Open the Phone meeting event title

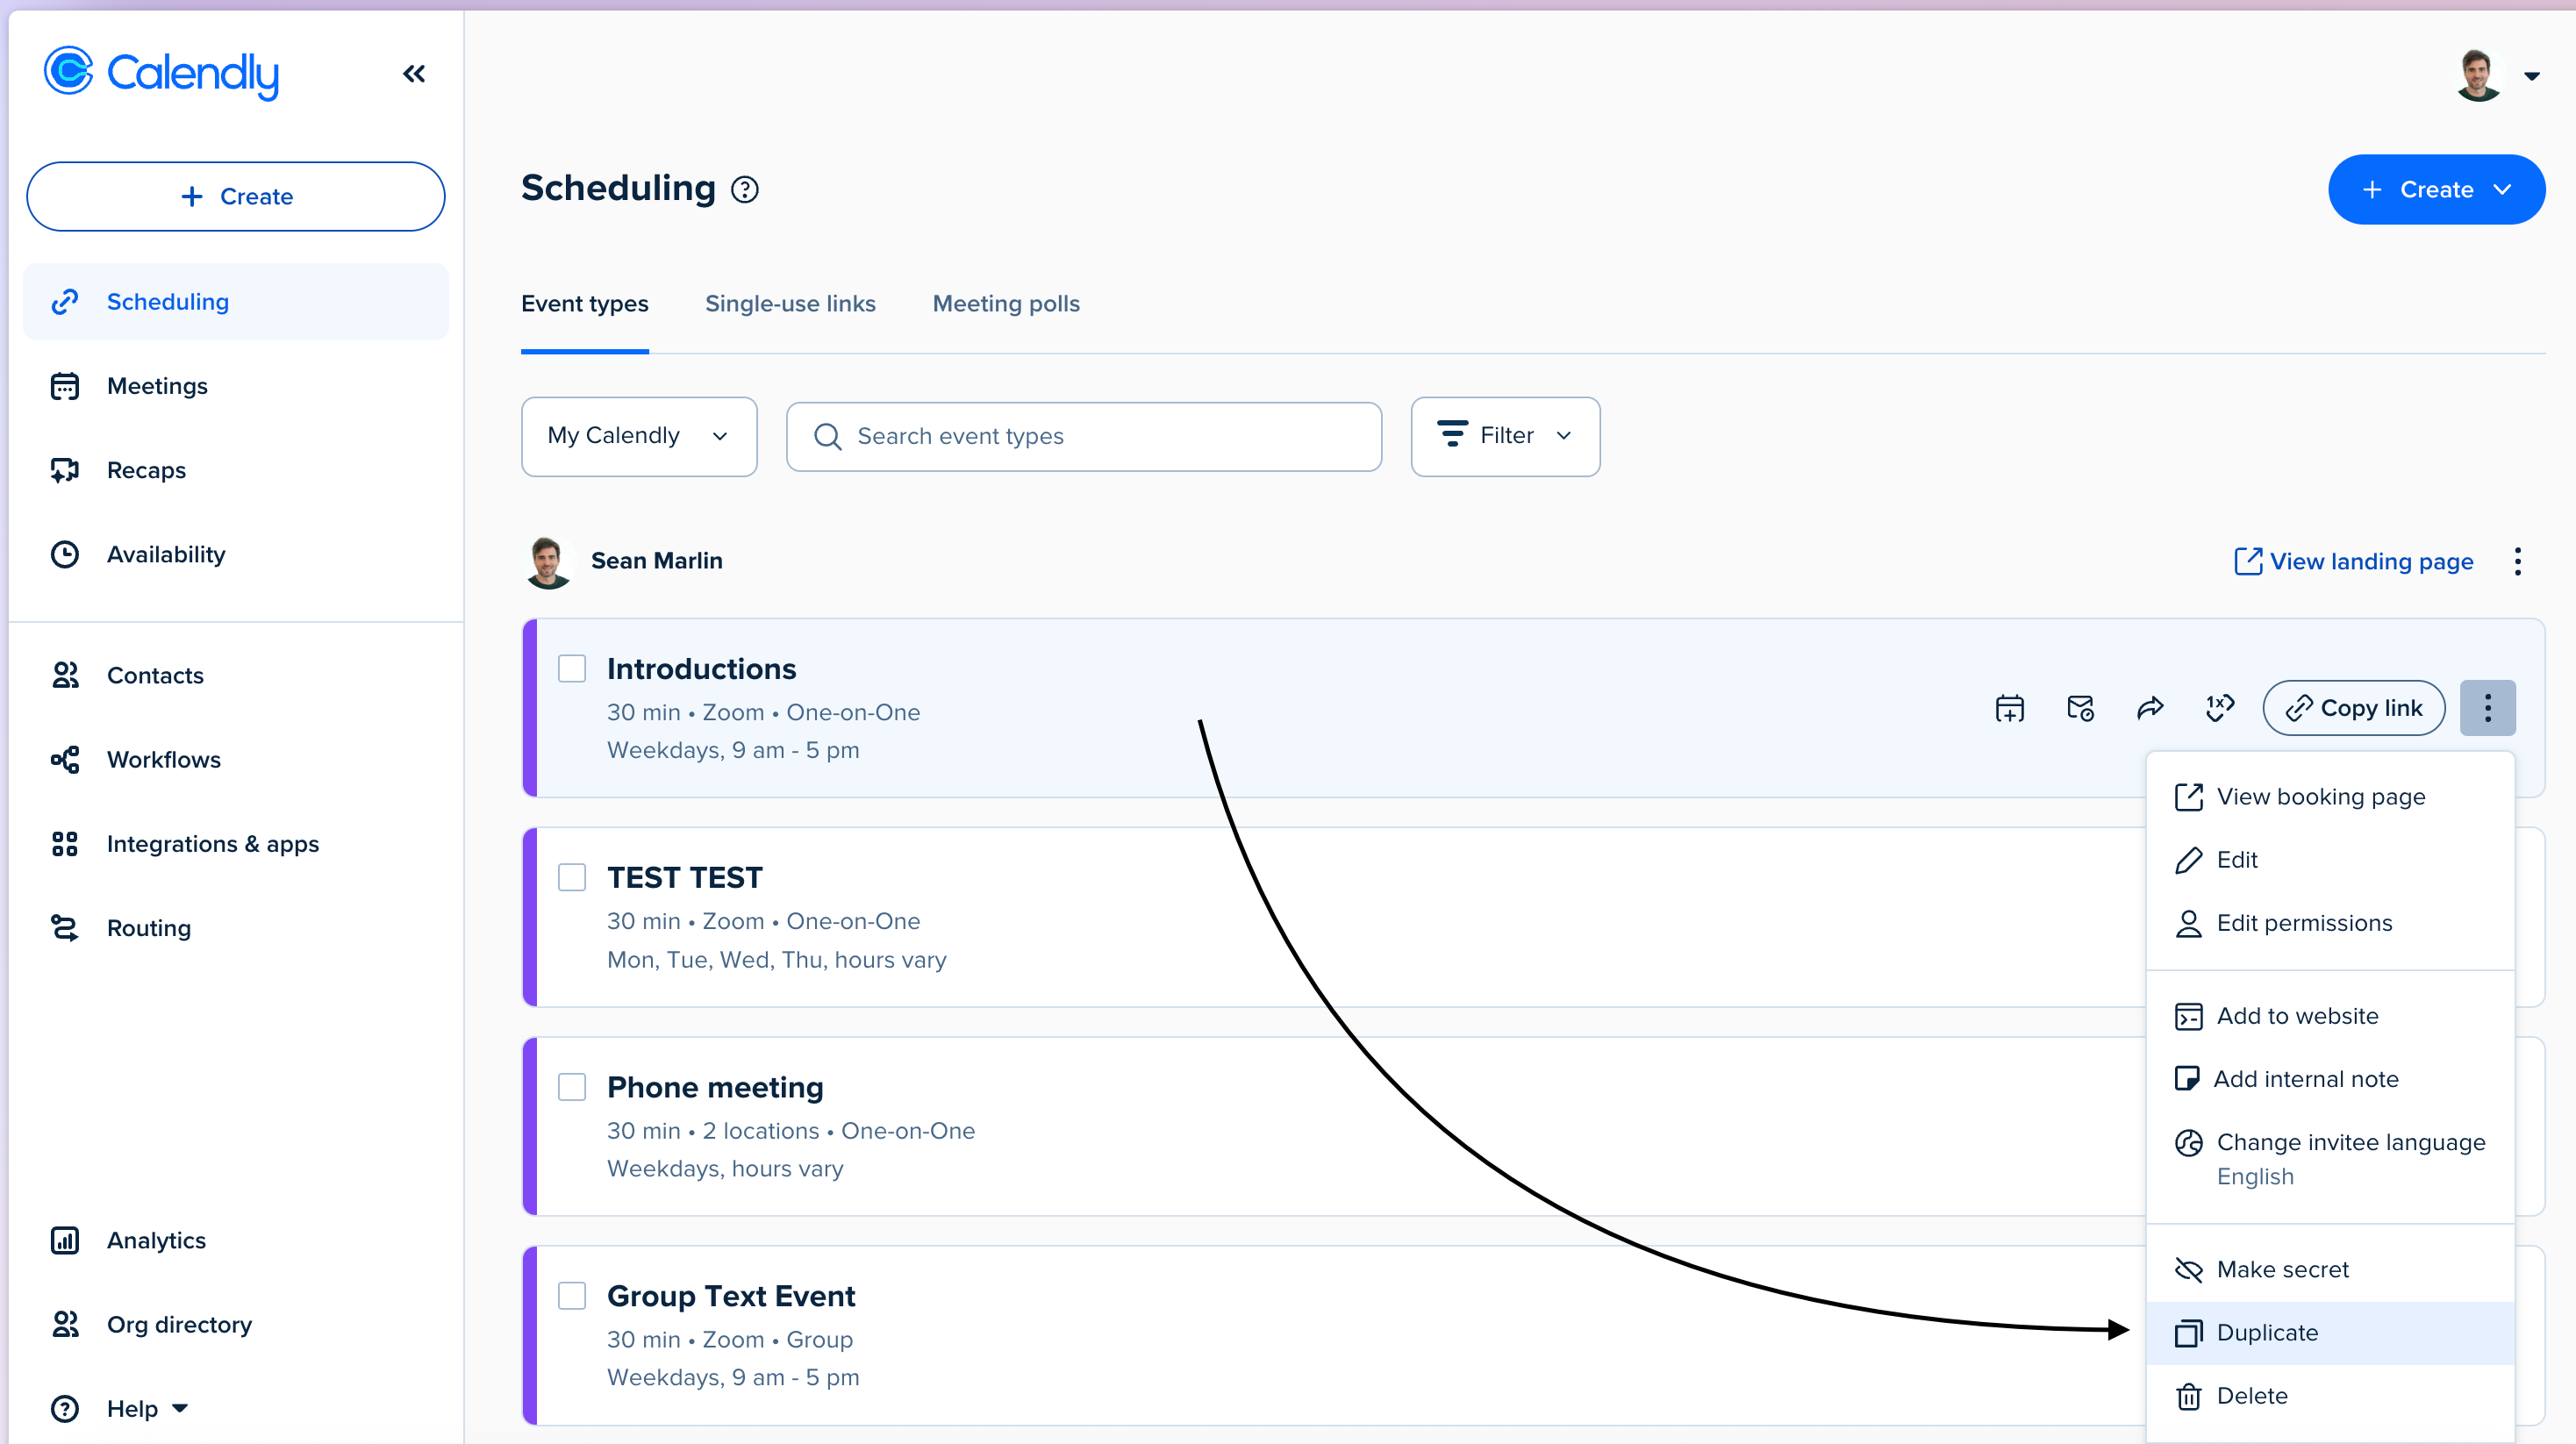715,1087
